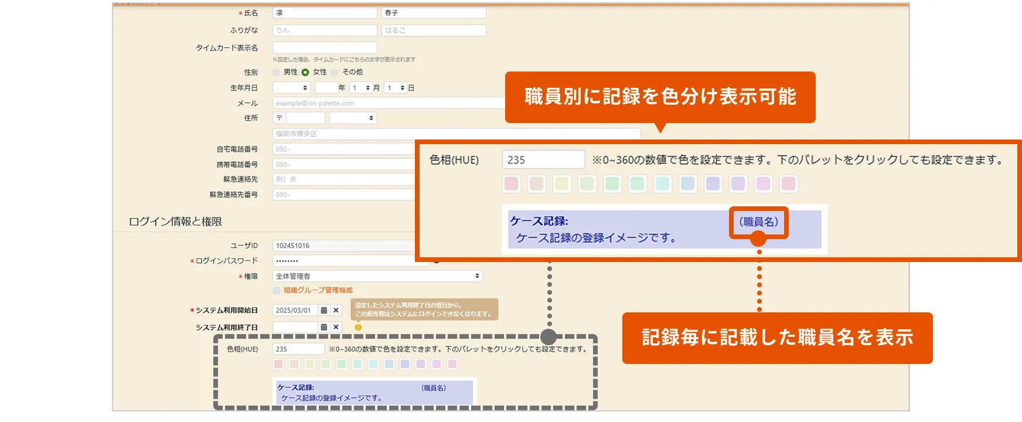1022x422 pixels.
Task: Click the 氏名 field label
Action: [x=251, y=13]
